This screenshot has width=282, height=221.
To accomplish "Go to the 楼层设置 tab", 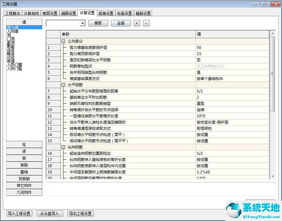I will pos(50,13).
